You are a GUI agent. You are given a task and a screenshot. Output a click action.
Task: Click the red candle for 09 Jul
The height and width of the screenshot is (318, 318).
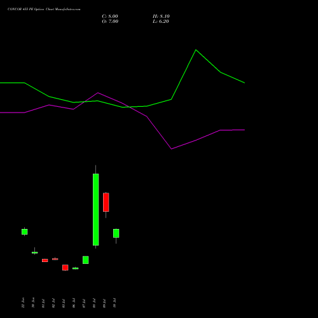(106, 202)
